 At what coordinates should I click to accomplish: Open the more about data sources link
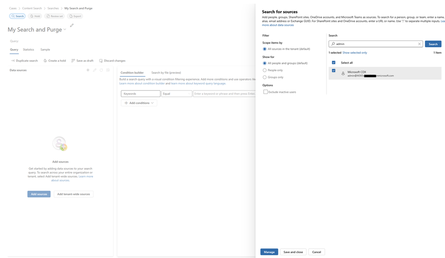tap(278, 25)
